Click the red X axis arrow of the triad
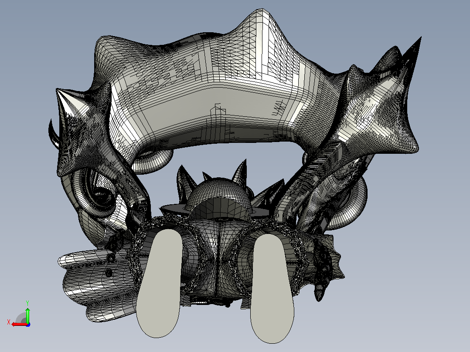The height and width of the screenshot is (352, 470). [x=19, y=324]
